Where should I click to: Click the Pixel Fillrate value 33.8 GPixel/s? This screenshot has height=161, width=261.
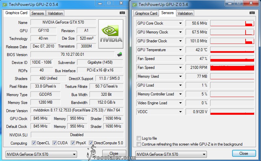(x=46, y=86)
